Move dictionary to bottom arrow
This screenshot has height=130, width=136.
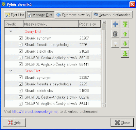click(125, 54)
